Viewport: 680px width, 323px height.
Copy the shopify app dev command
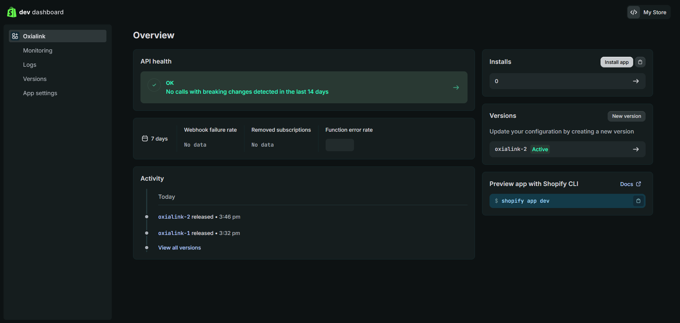pos(638,201)
